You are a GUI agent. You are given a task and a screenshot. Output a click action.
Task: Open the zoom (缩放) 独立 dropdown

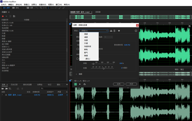(185, 69)
